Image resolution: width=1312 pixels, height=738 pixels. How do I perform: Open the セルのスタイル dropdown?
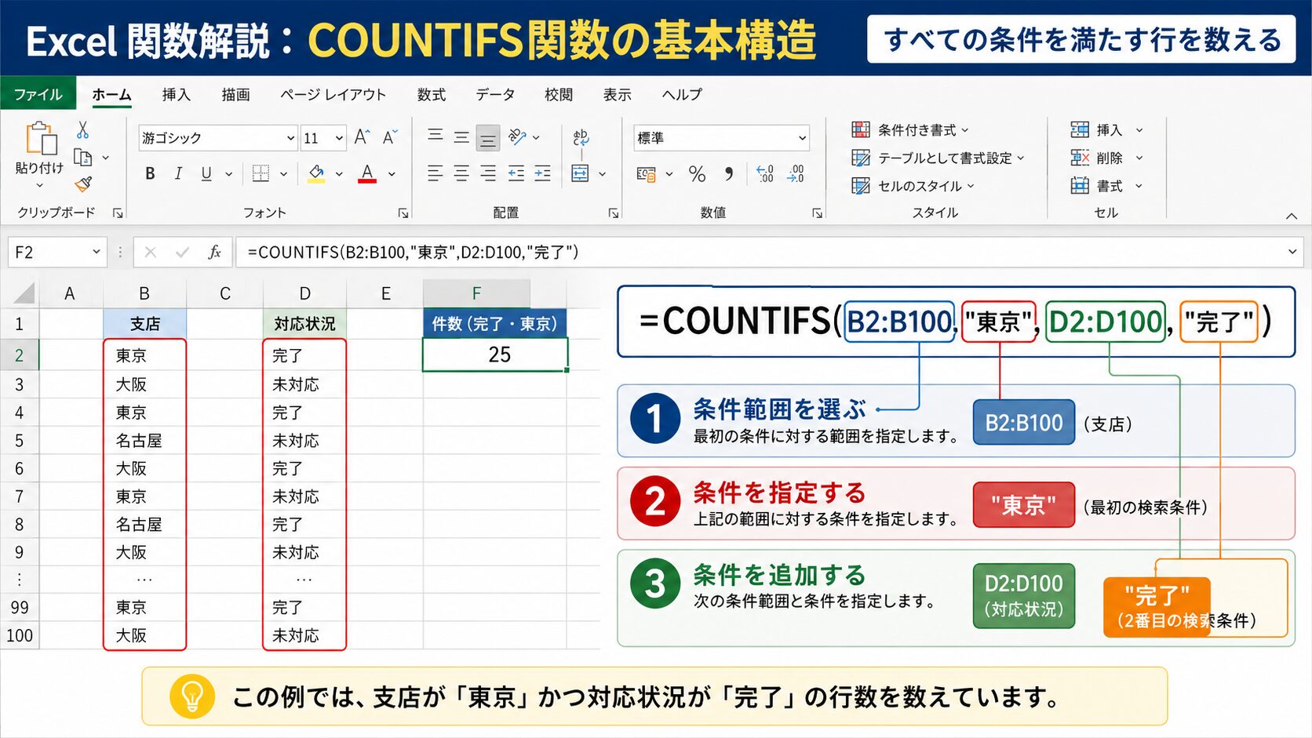[913, 186]
